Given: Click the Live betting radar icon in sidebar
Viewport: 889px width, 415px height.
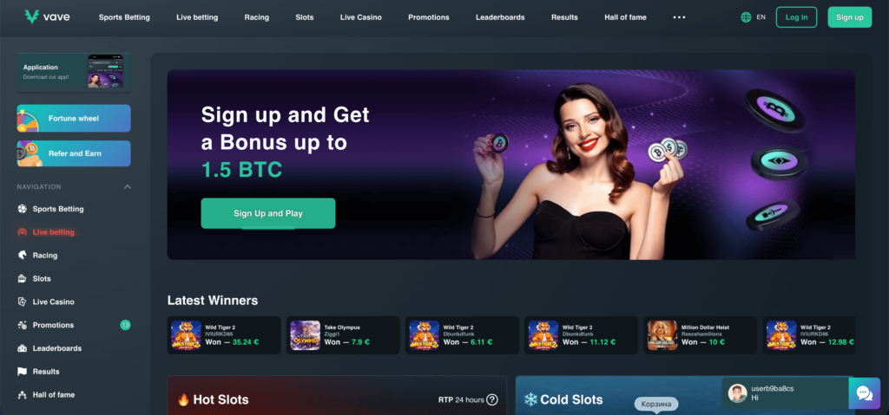Looking at the screenshot, I should (22, 232).
